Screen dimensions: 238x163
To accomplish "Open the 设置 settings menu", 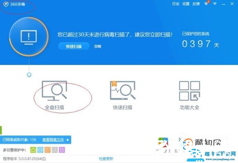I will 186,4.
